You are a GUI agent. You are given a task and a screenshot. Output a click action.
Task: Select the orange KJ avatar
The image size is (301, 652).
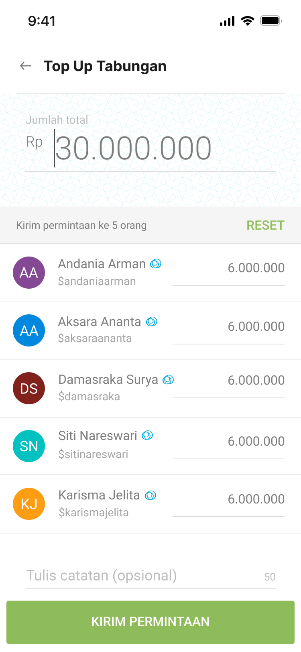tap(29, 504)
